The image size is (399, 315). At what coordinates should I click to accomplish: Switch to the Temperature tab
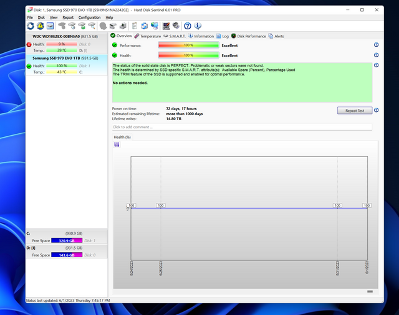pyautogui.click(x=150, y=36)
